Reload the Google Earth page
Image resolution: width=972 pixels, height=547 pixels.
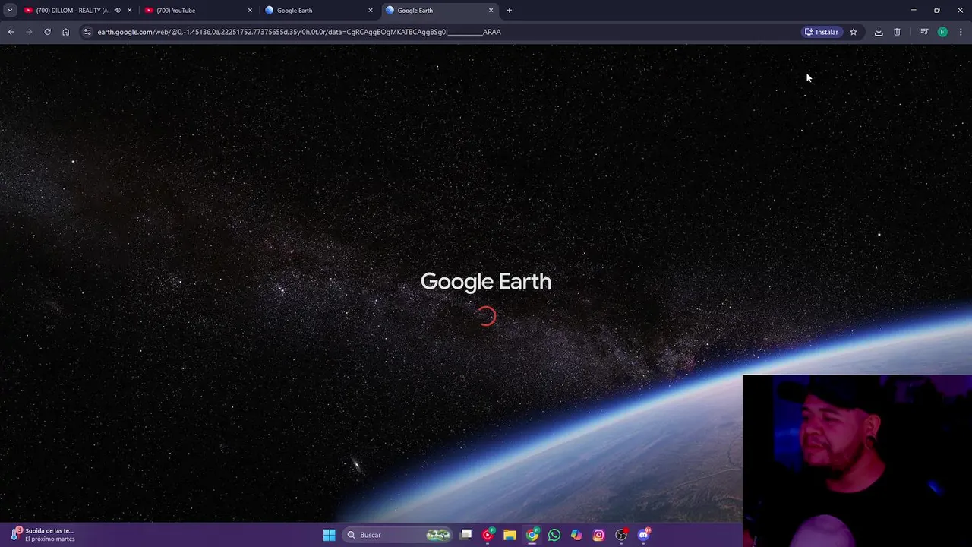tap(47, 32)
